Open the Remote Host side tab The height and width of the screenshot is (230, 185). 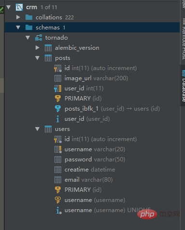[x=183, y=39]
